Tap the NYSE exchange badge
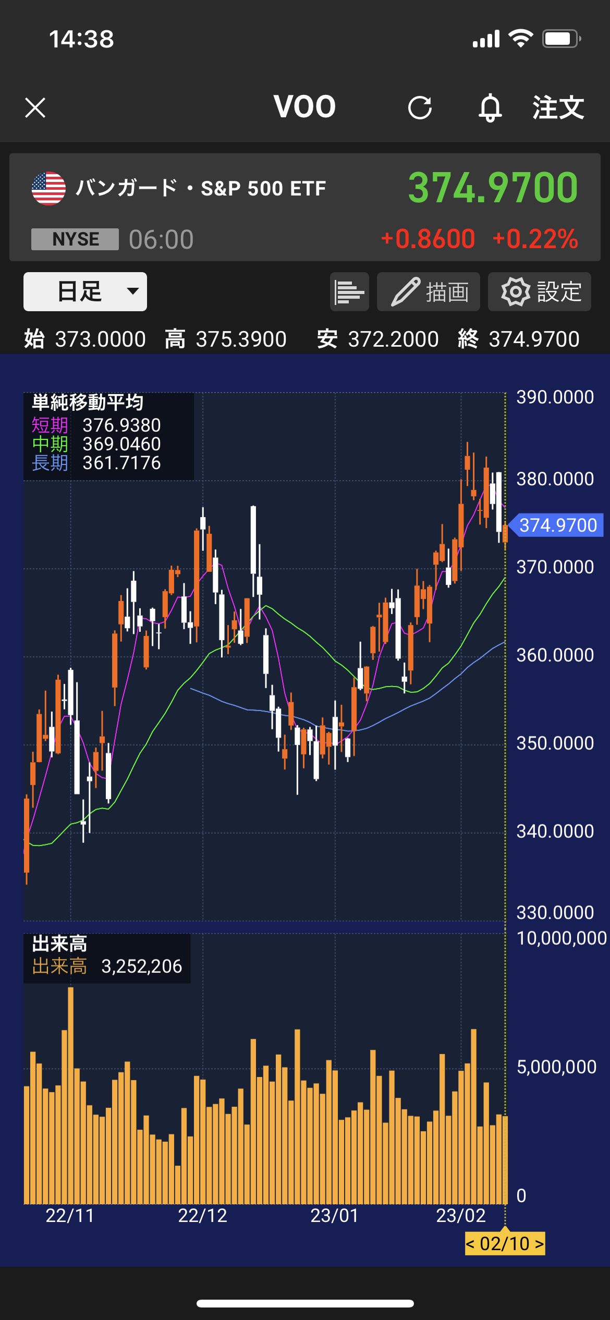Screen dimensions: 610x1320 [75, 239]
